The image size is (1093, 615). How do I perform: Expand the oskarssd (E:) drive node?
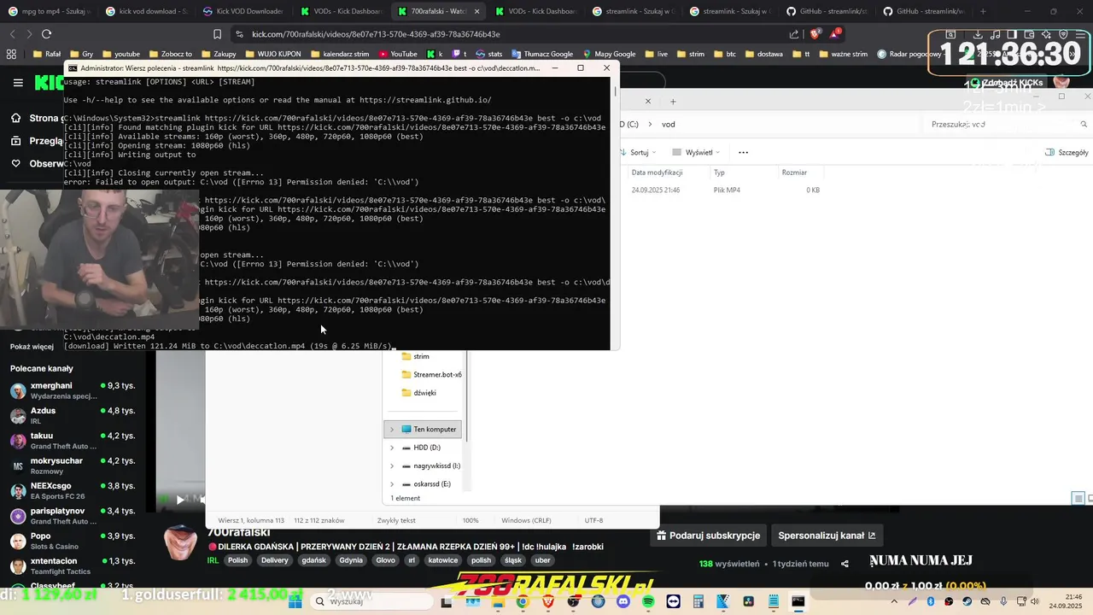(392, 483)
